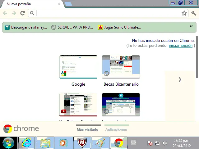199x149 pixels.
Task: Open Windows Explorer from the taskbar
Action: pos(45,143)
